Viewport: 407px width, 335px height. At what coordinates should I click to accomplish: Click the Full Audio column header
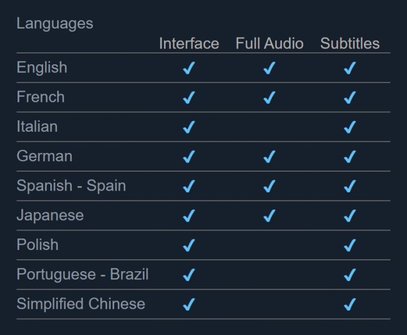269,44
